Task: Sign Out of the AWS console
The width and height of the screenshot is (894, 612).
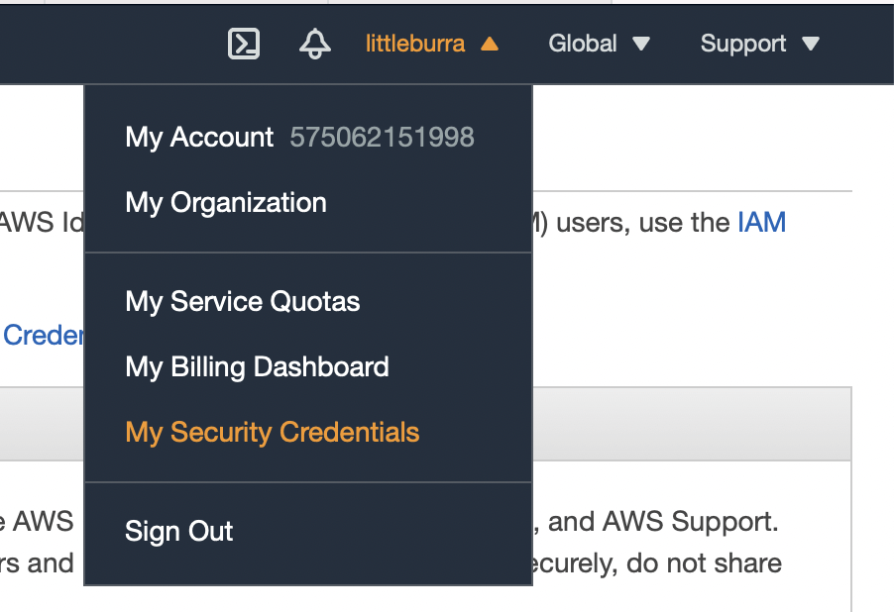Action: tap(179, 531)
